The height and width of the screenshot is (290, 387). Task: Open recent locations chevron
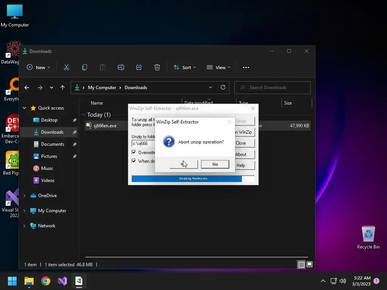coord(51,88)
